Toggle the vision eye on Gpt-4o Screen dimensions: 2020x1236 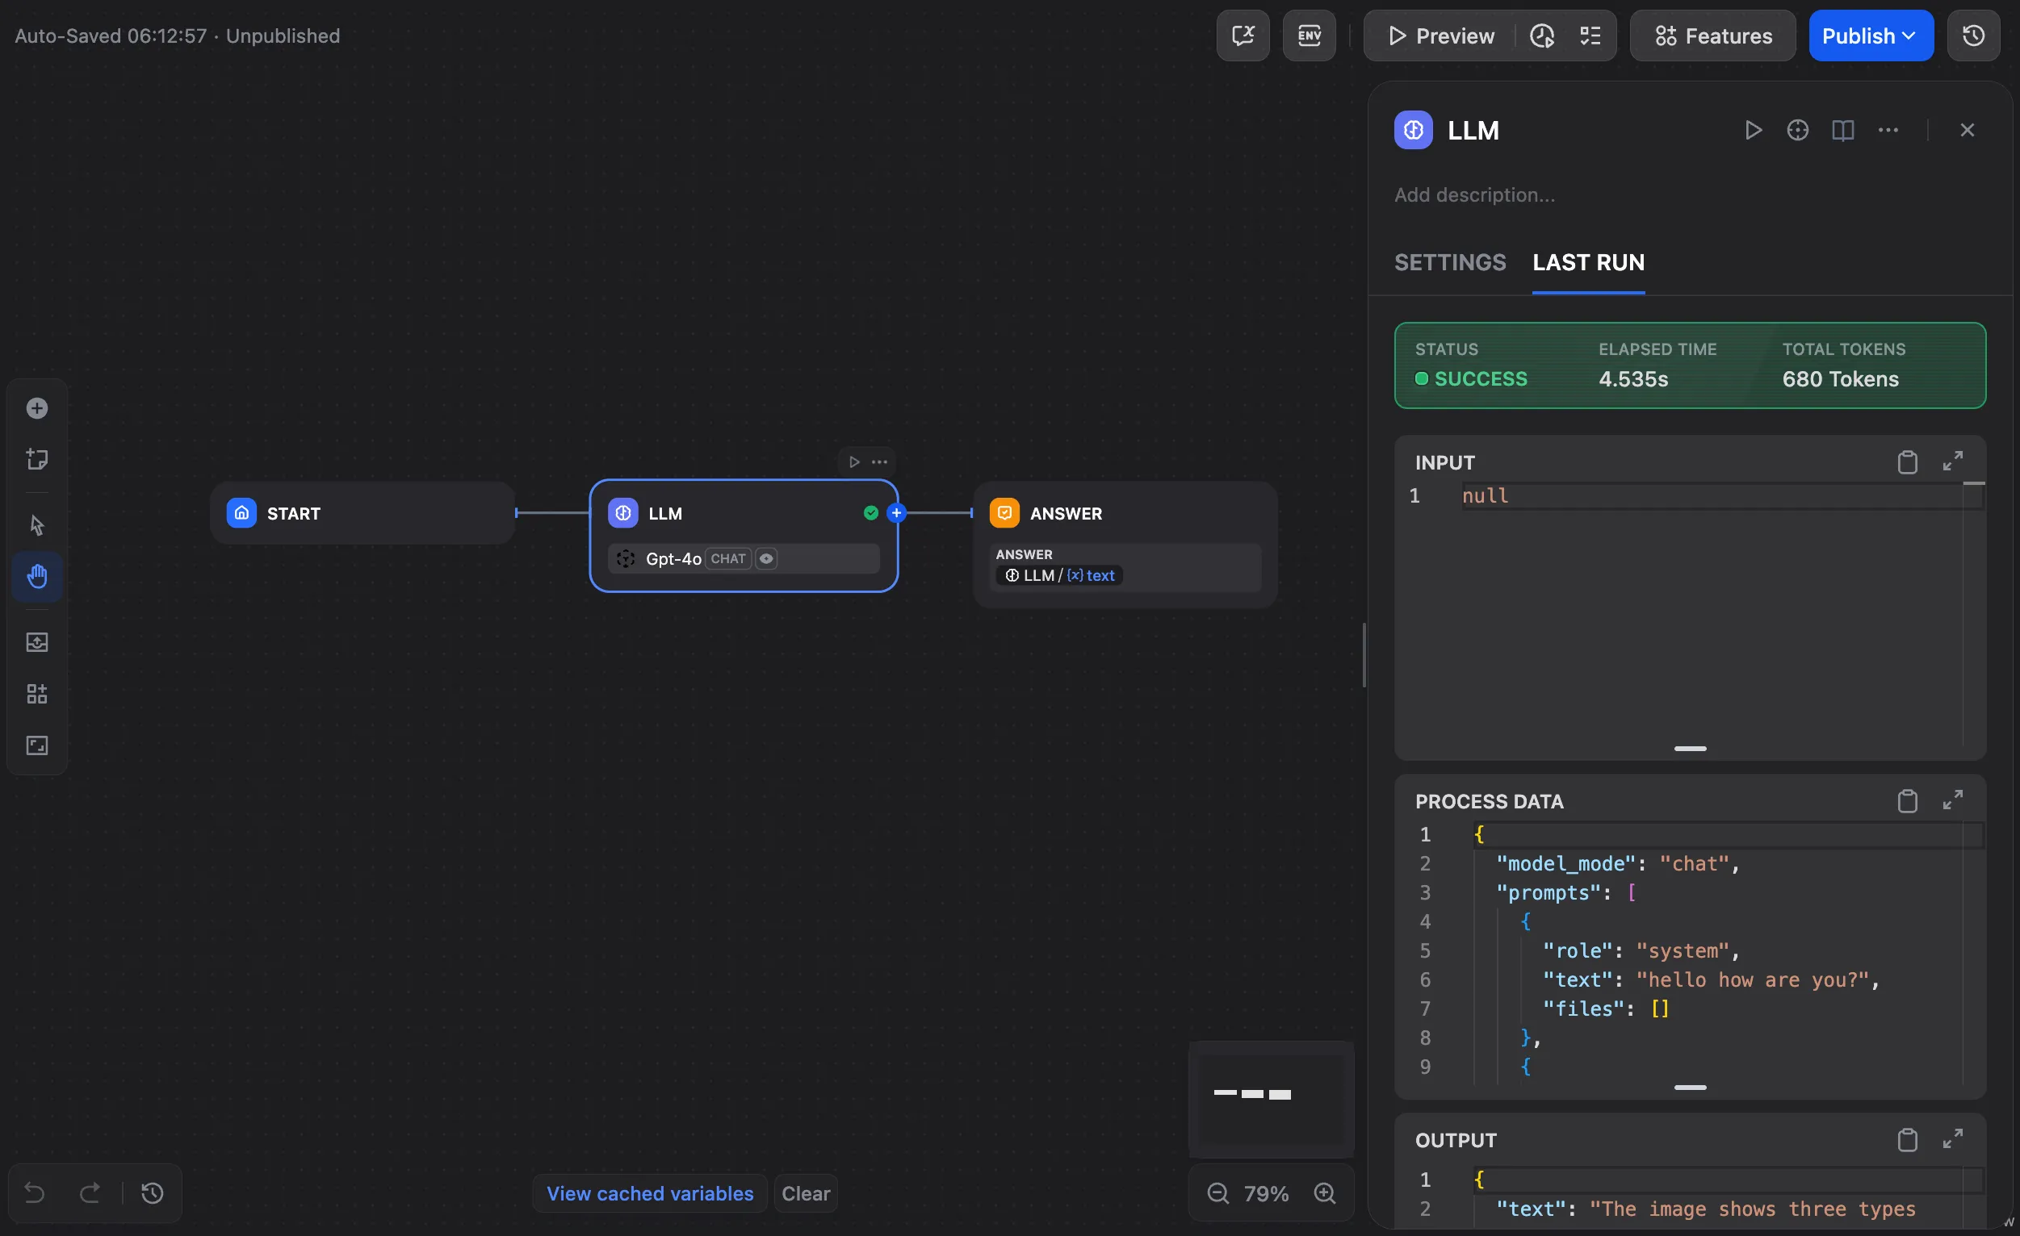point(765,558)
